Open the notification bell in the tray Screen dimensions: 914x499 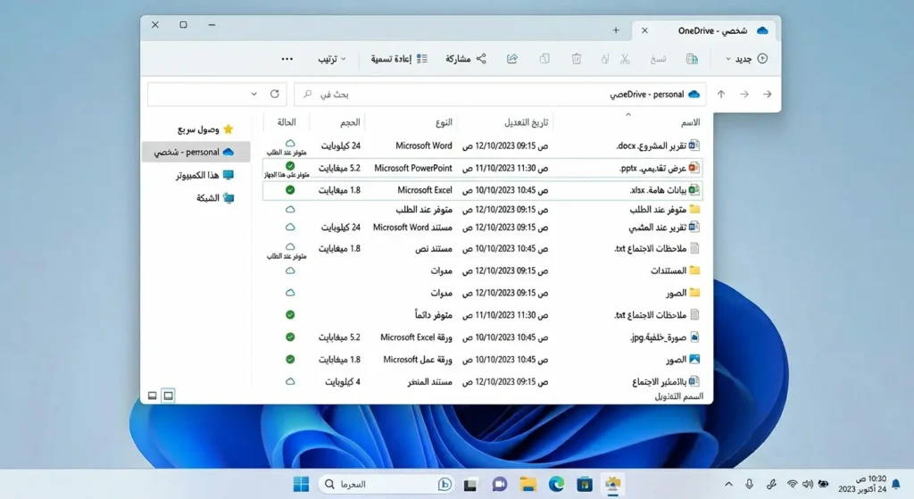896,485
